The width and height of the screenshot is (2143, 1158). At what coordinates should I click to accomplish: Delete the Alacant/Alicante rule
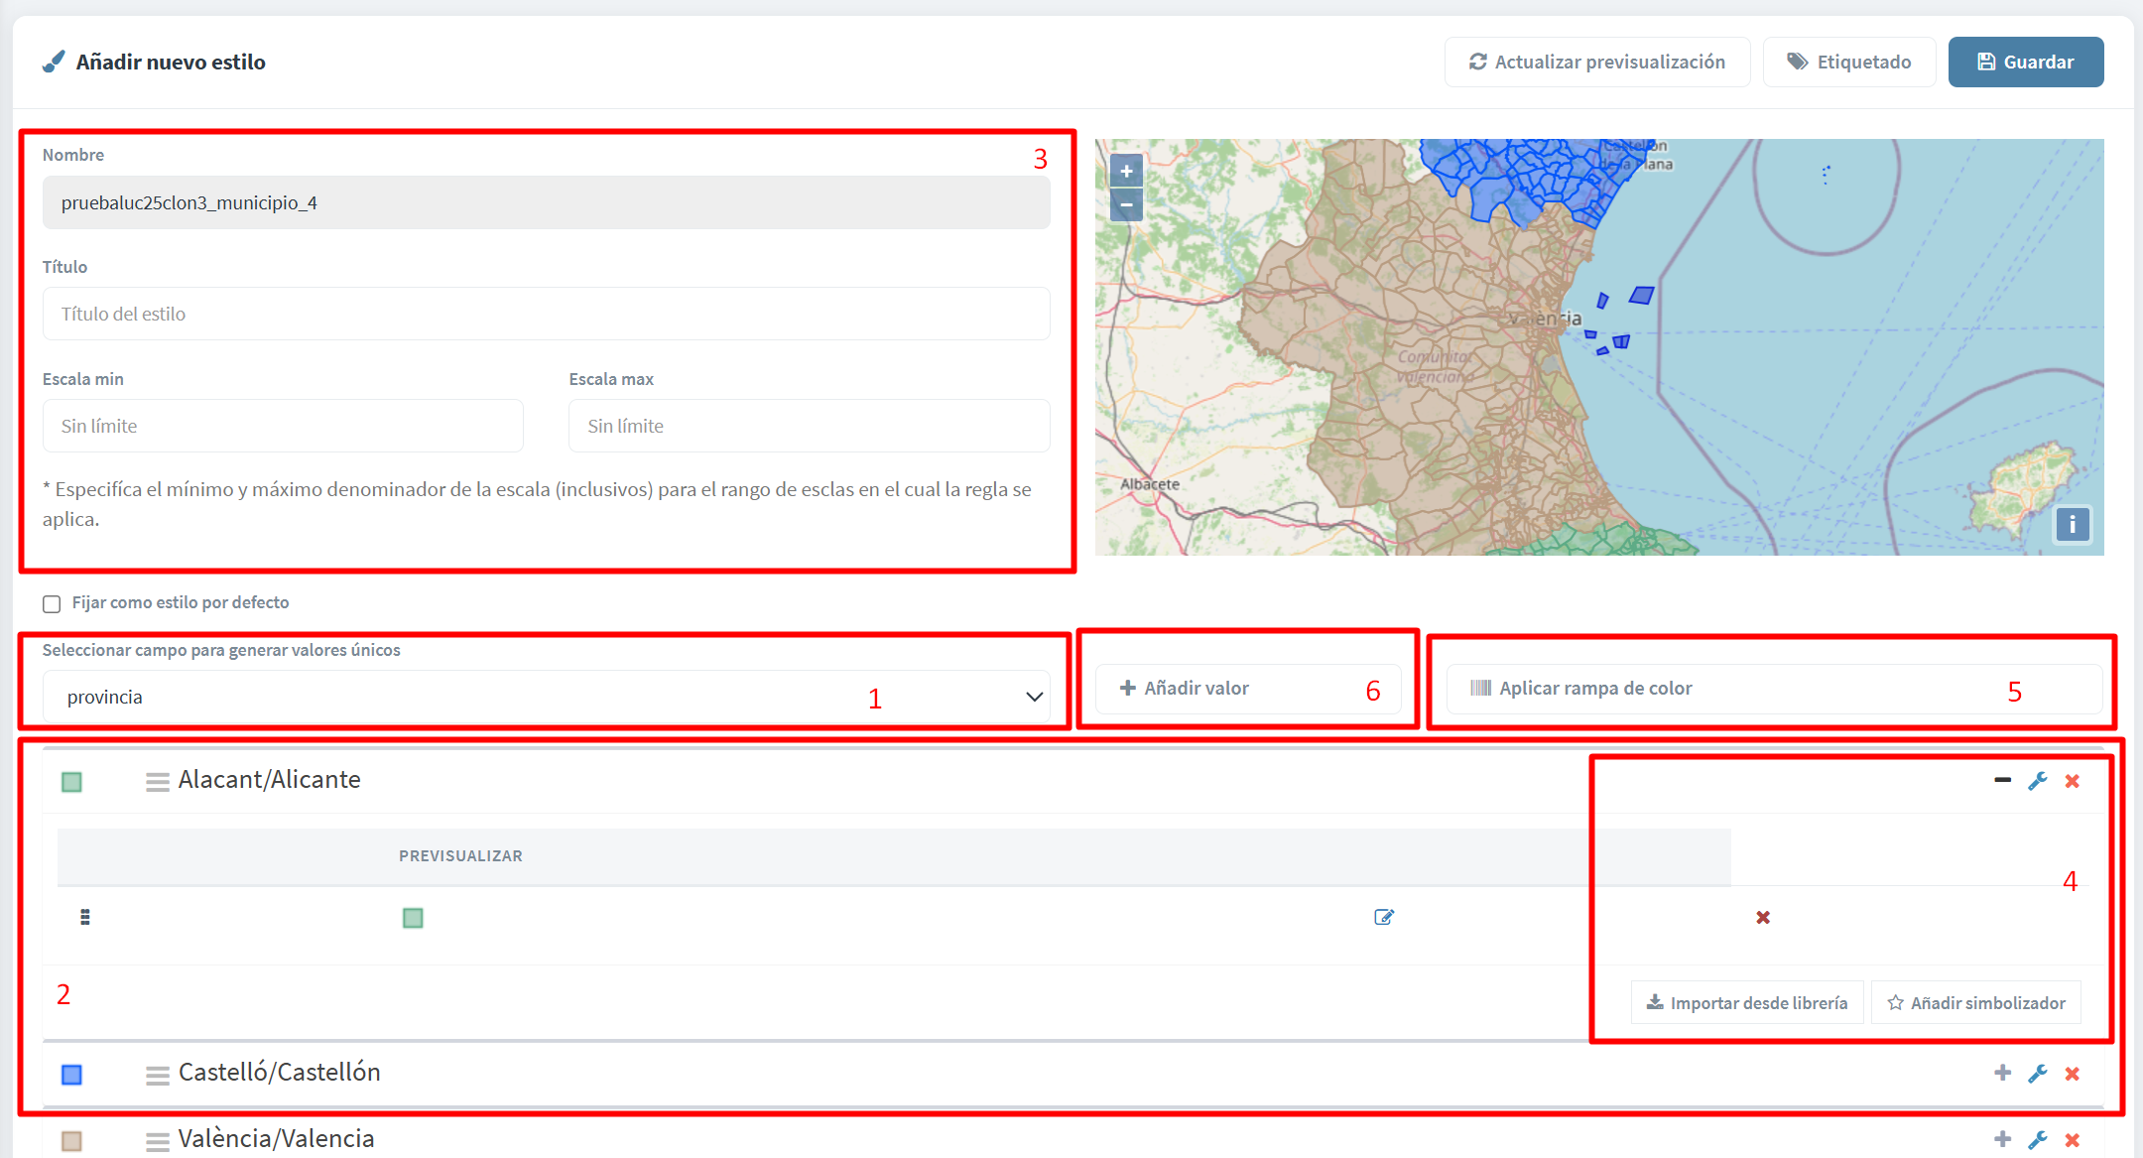2073,781
